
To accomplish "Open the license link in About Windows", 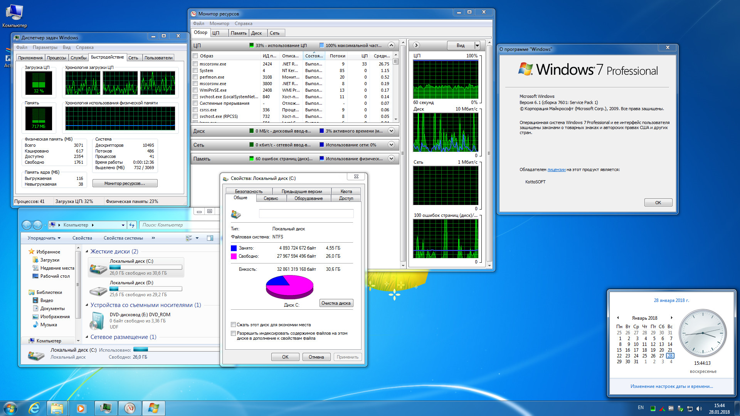I will [556, 169].
